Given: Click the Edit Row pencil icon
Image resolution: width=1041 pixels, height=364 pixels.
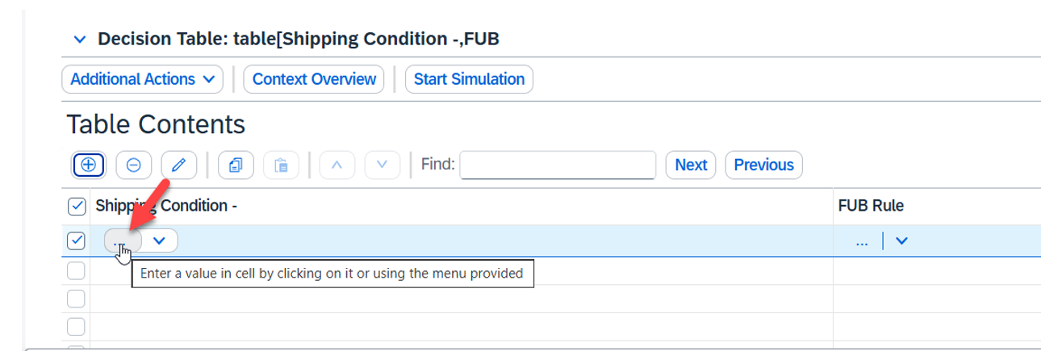Looking at the screenshot, I should pos(179,165).
